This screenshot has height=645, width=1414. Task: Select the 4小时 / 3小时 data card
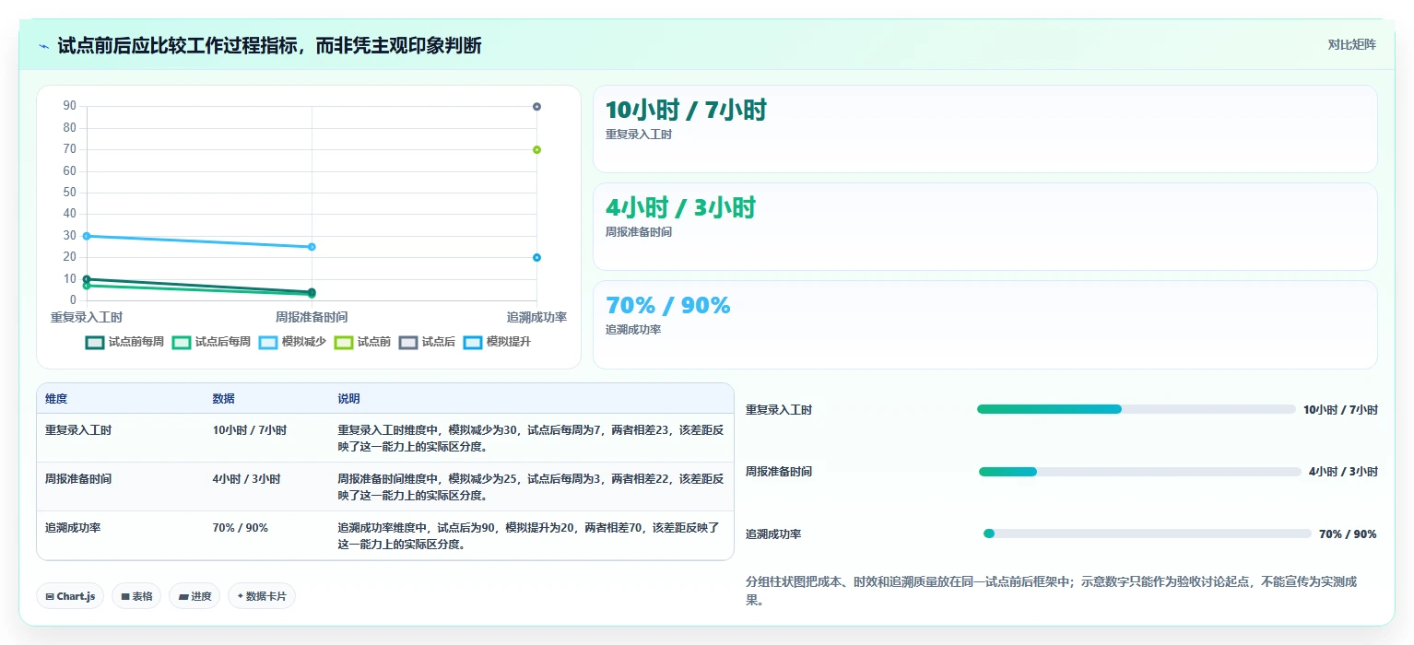pos(984,227)
